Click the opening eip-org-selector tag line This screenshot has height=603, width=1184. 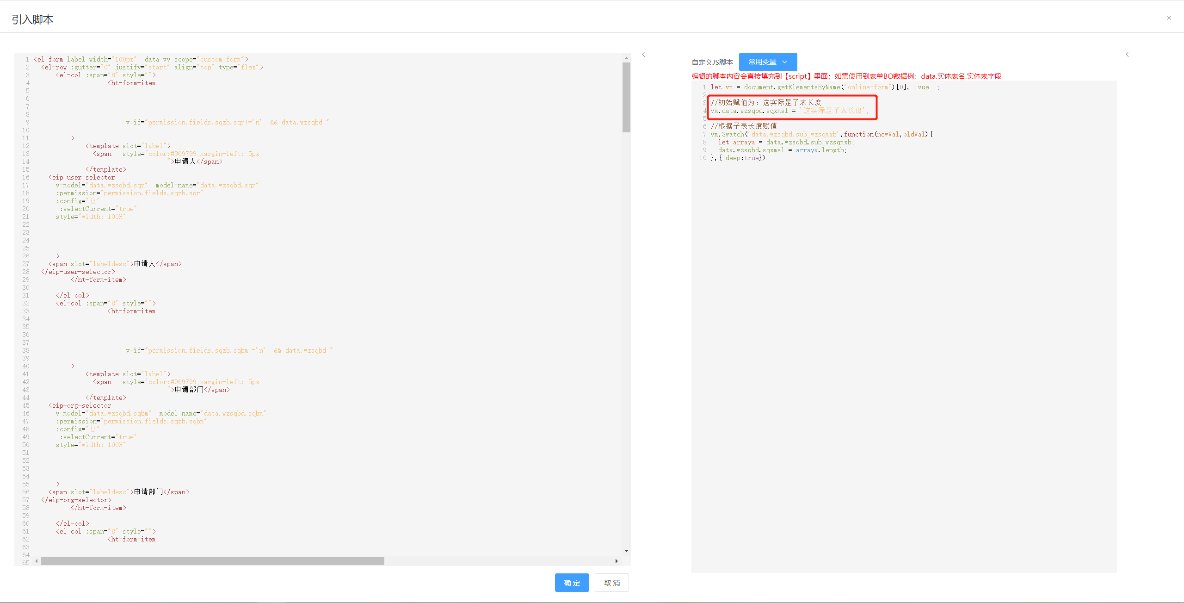[80, 405]
